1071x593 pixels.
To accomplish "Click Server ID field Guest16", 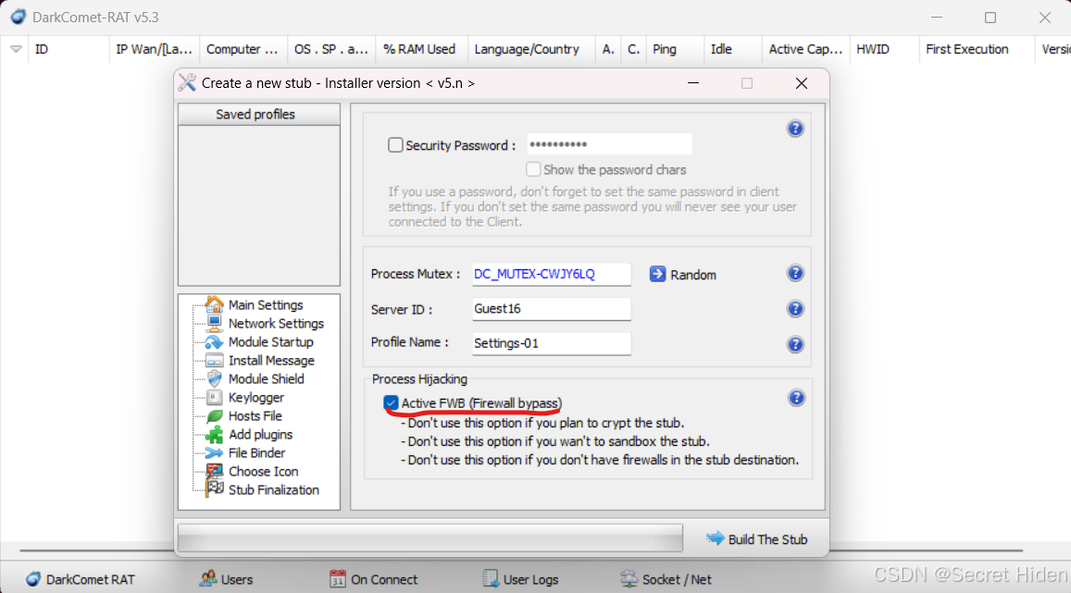I will (551, 308).
